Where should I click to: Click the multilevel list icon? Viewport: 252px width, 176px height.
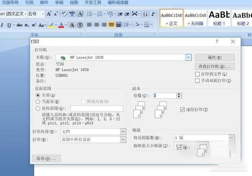click(110, 14)
